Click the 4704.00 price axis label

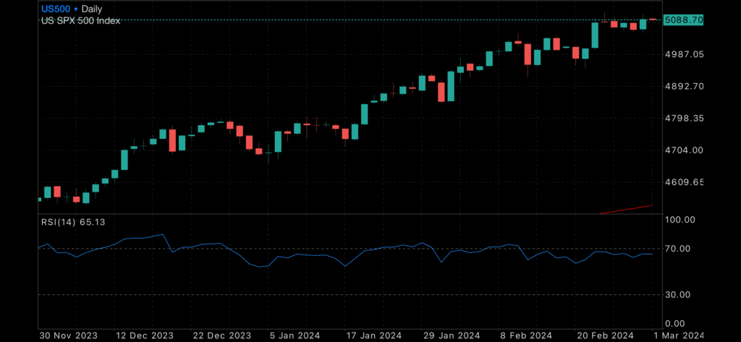click(x=685, y=150)
